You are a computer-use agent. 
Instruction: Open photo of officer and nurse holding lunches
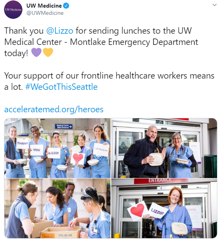[x=164, y=148]
